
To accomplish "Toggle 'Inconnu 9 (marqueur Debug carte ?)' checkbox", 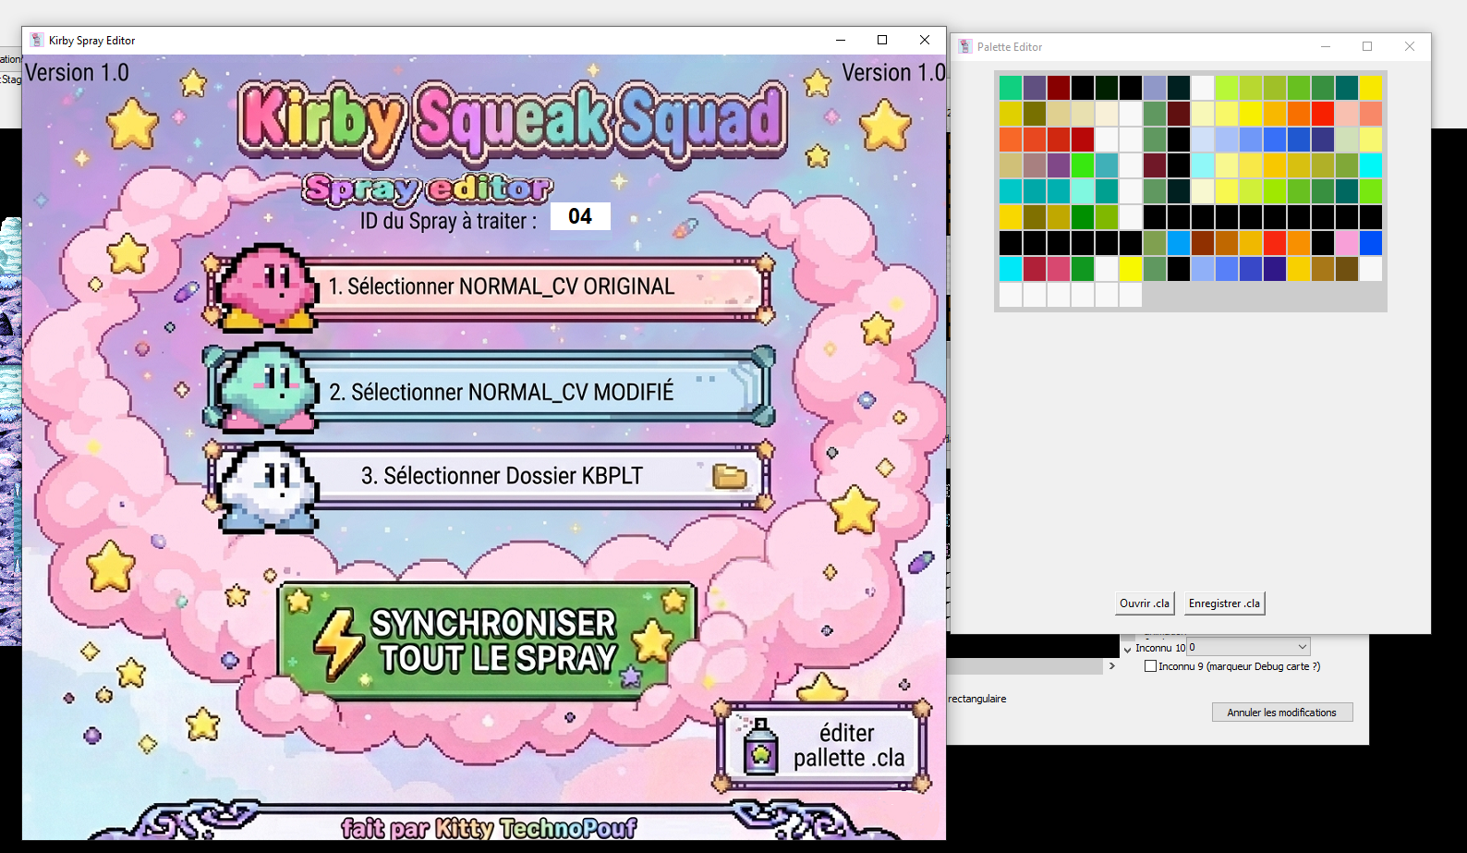I will [x=1151, y=666].
